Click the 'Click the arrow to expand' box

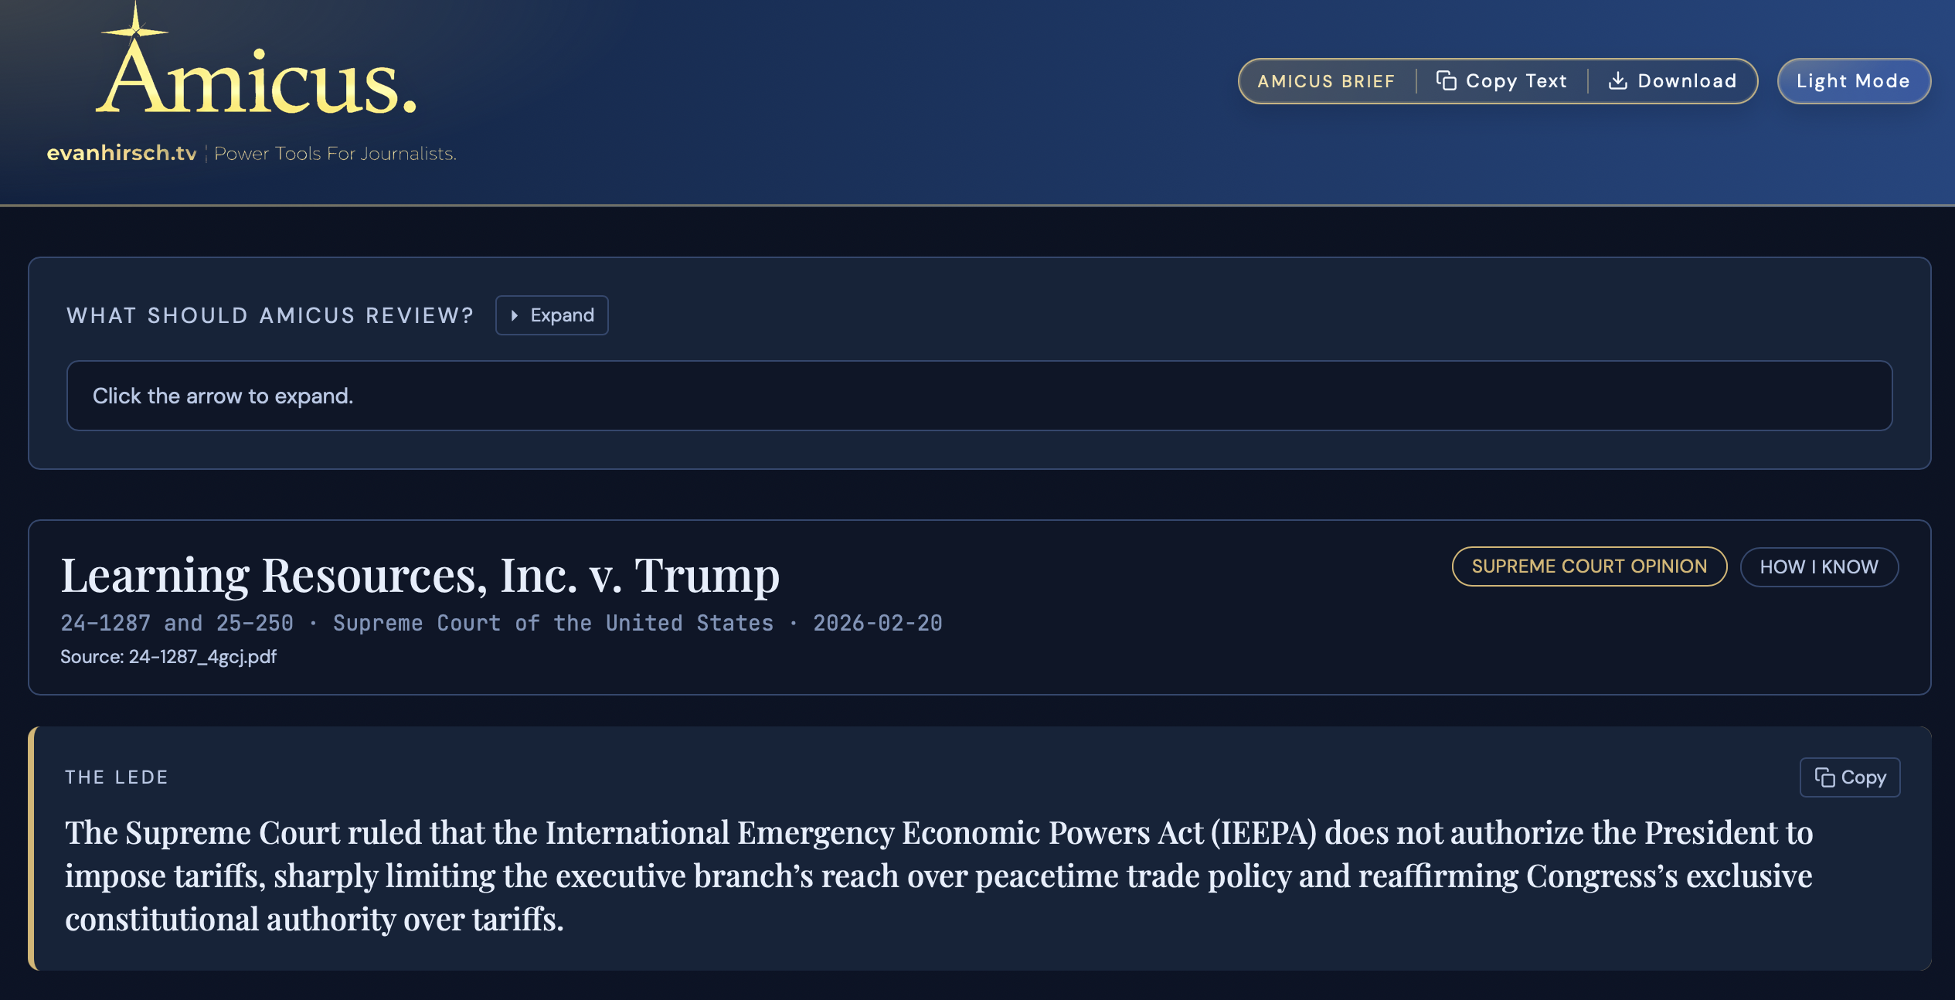coord(978,396)
